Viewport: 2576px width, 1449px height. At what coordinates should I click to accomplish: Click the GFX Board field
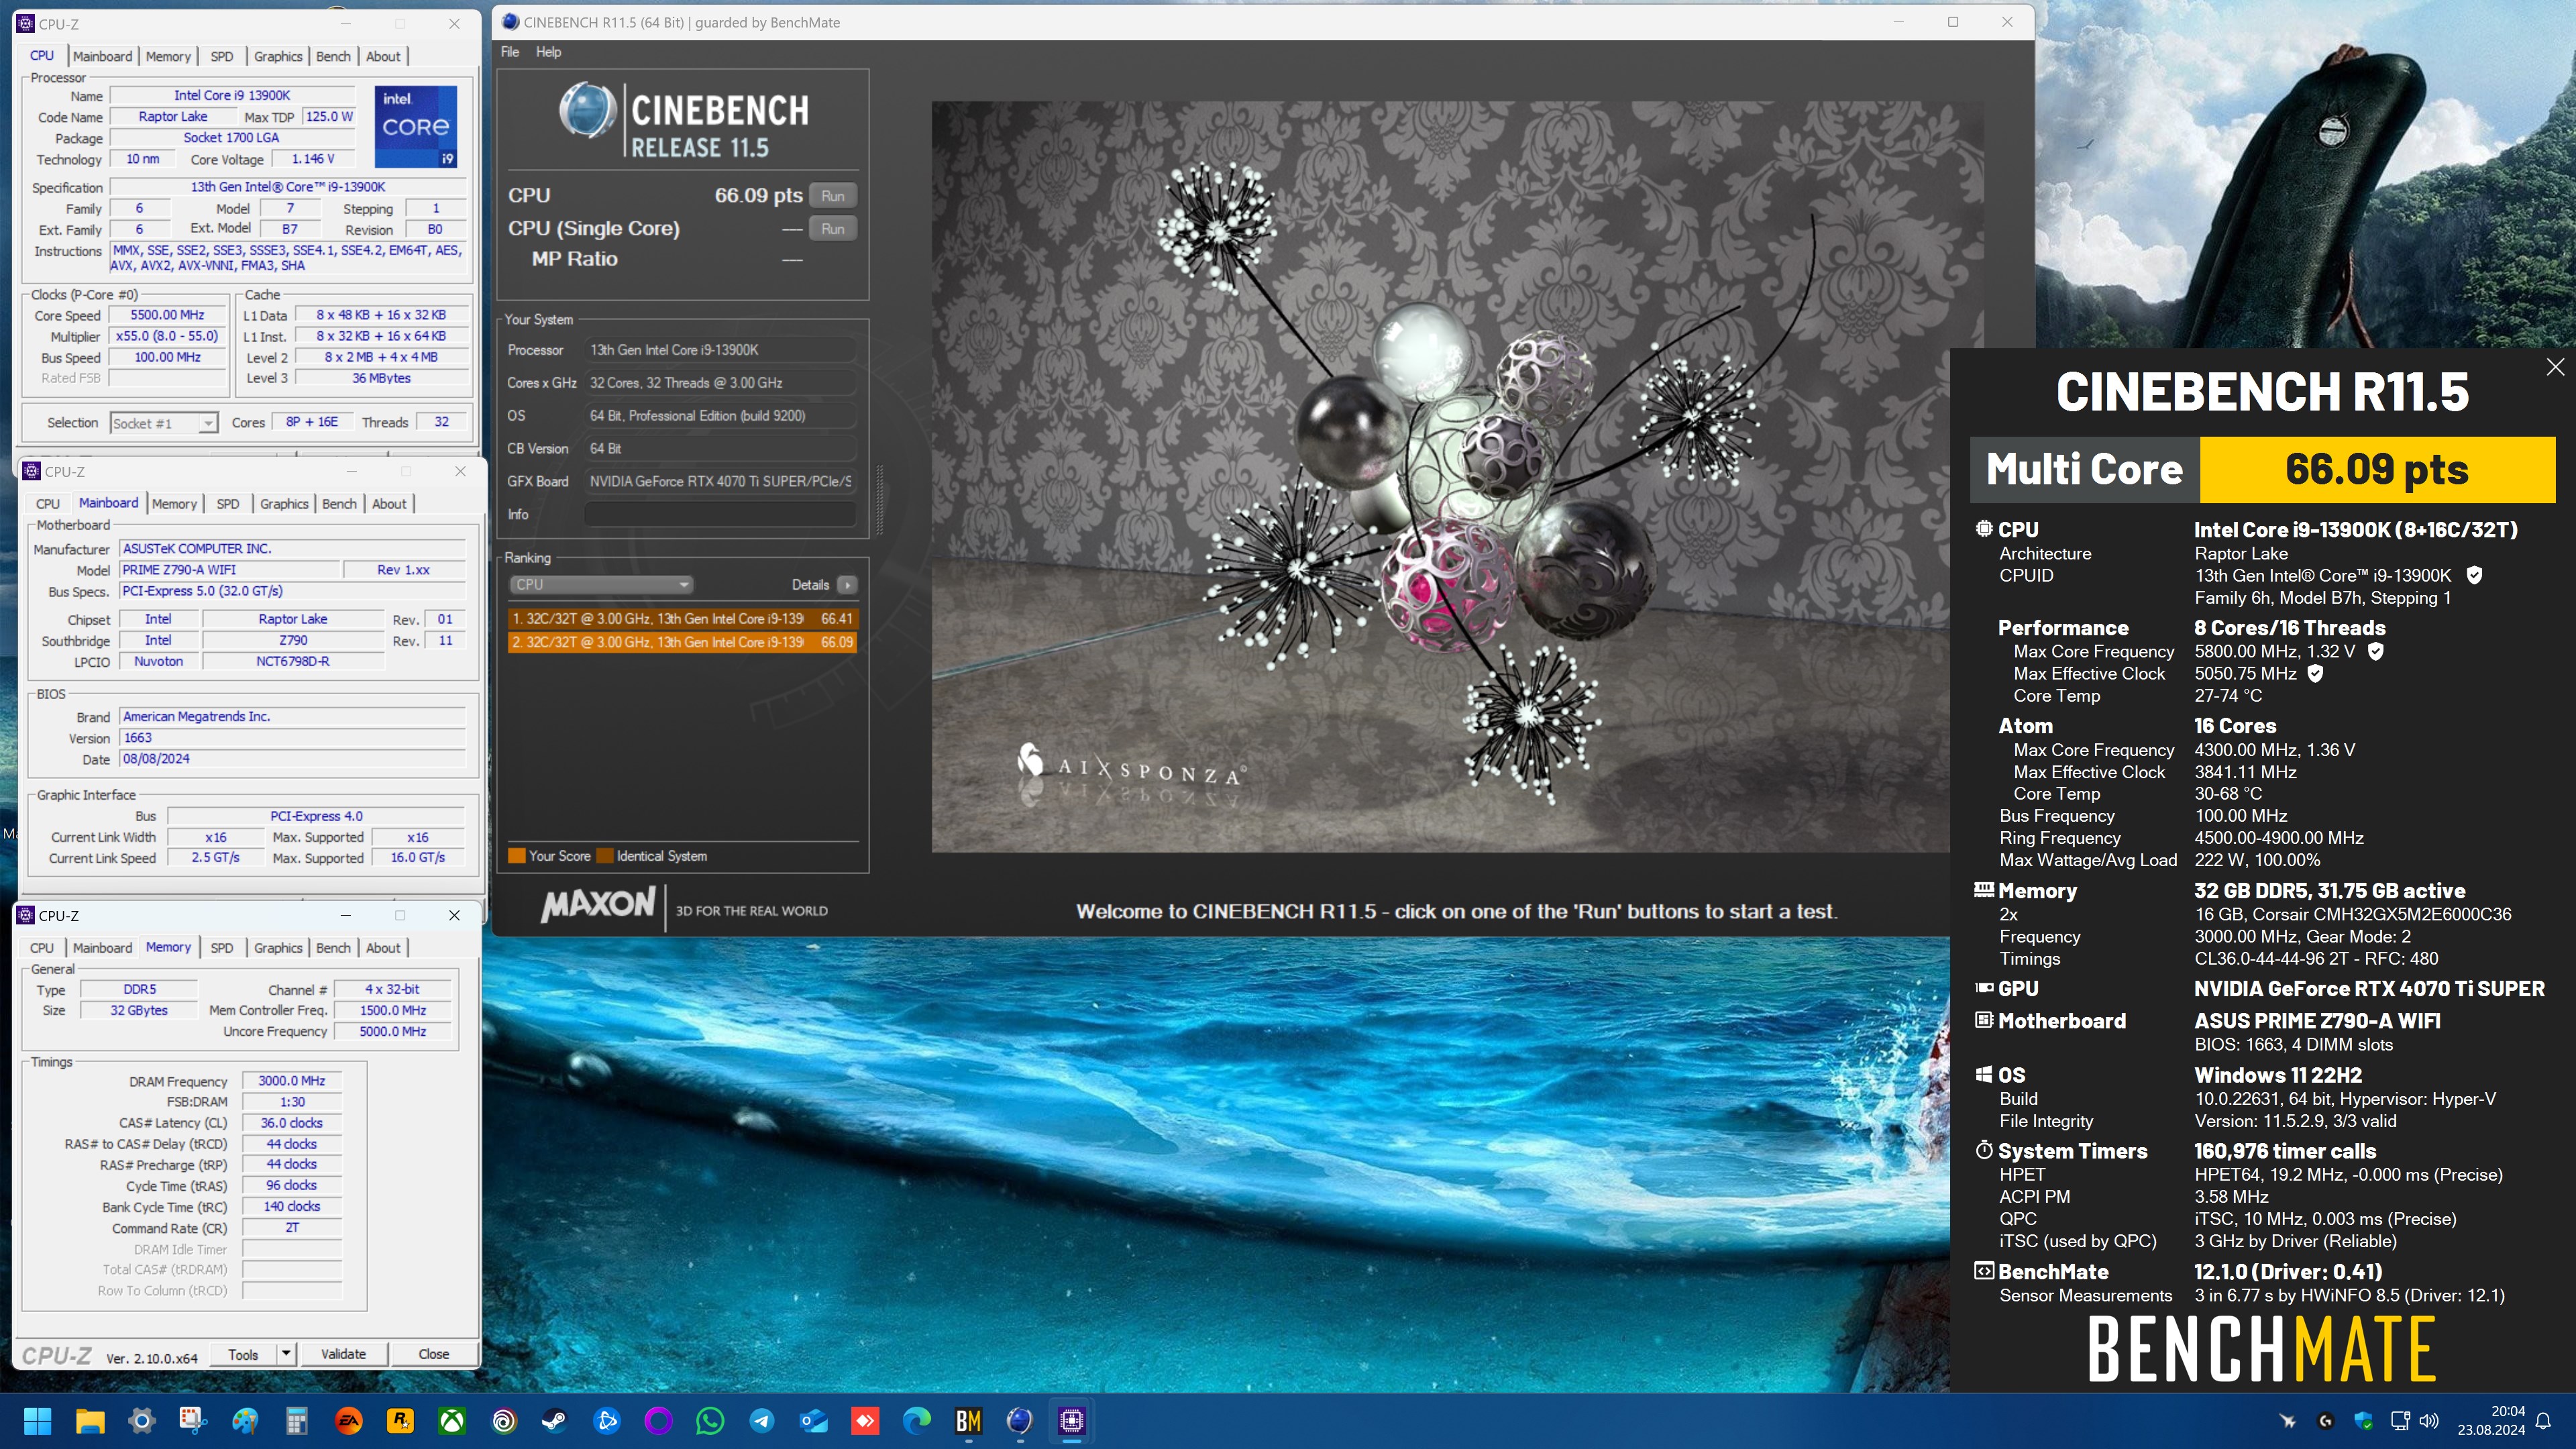point(719,481)
